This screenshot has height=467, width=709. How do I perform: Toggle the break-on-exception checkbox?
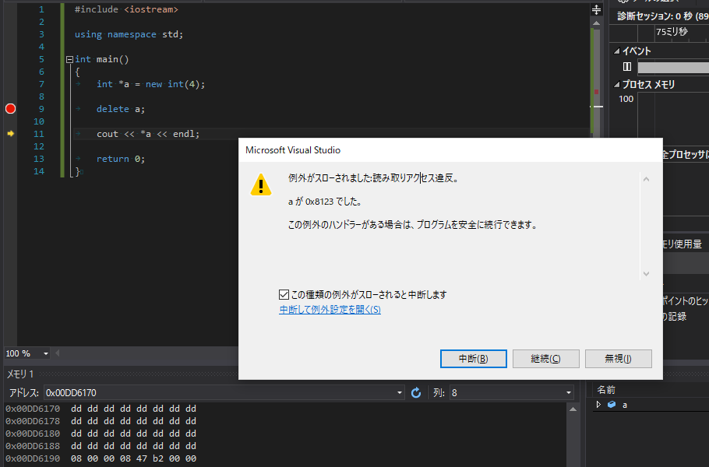click(x=284, y=295)
